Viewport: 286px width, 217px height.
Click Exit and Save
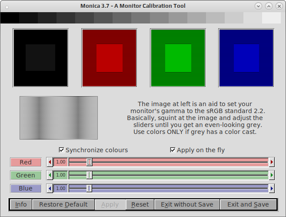248,204
